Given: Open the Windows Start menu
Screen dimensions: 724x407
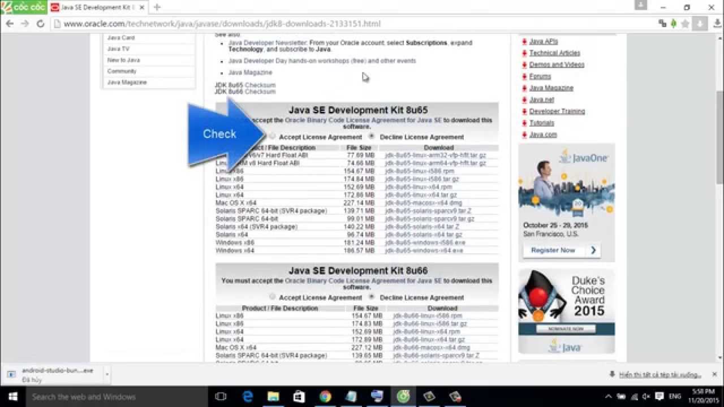Looking at the screenshot, I should (x=12, y=397).
